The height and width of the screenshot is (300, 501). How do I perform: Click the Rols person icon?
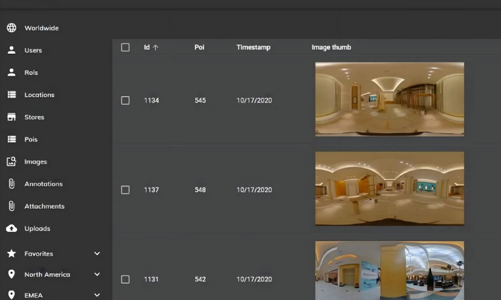11,72
